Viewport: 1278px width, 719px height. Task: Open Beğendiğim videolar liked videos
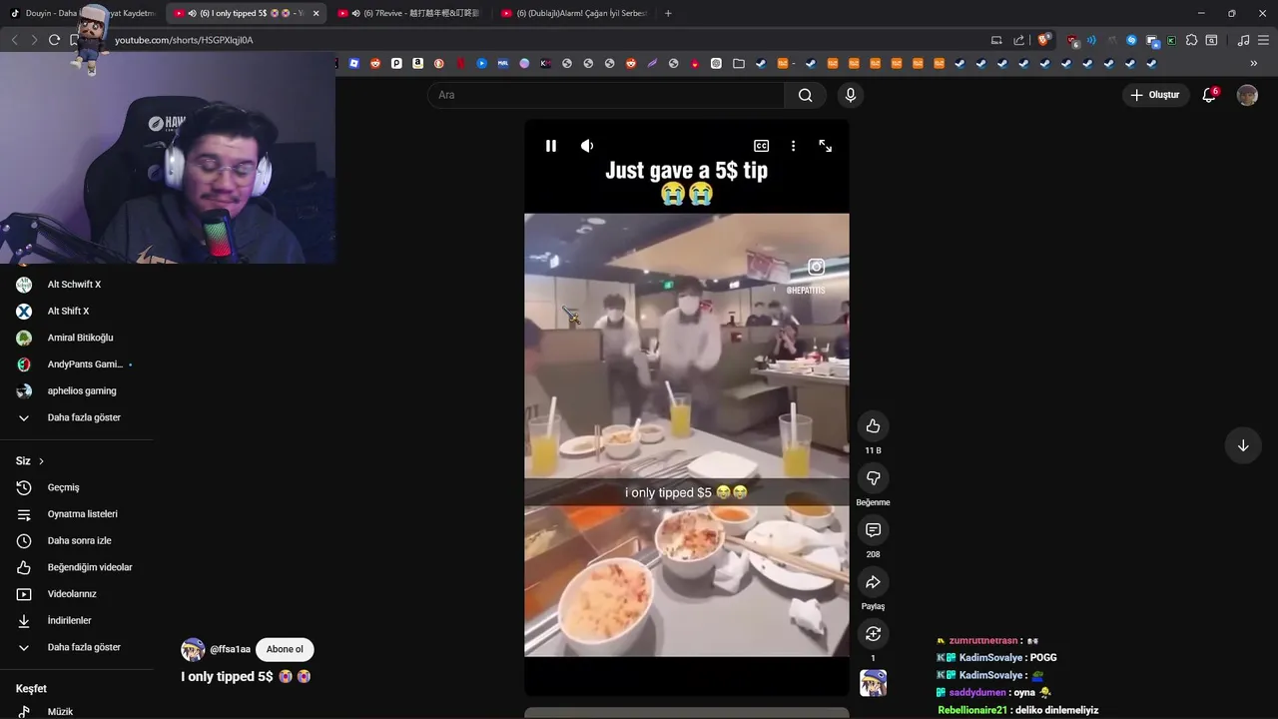(77, 567)
